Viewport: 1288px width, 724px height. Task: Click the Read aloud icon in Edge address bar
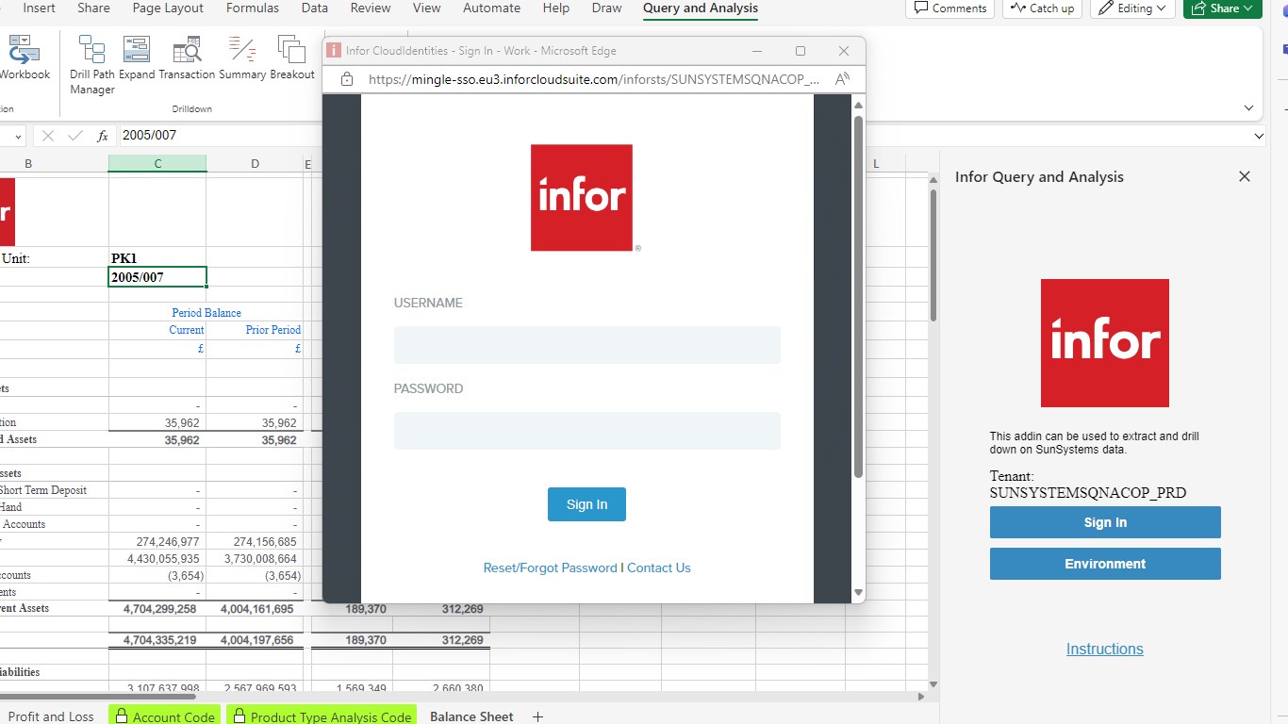pos(843,79)
